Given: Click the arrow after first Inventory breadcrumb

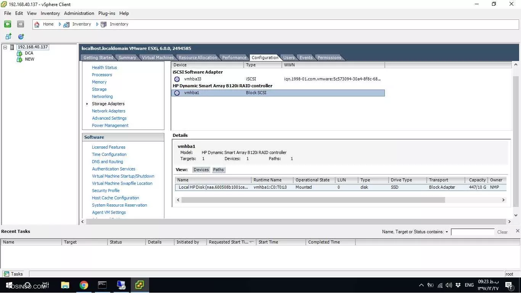Looking at the screenshot, I should [x=97, y=24].
